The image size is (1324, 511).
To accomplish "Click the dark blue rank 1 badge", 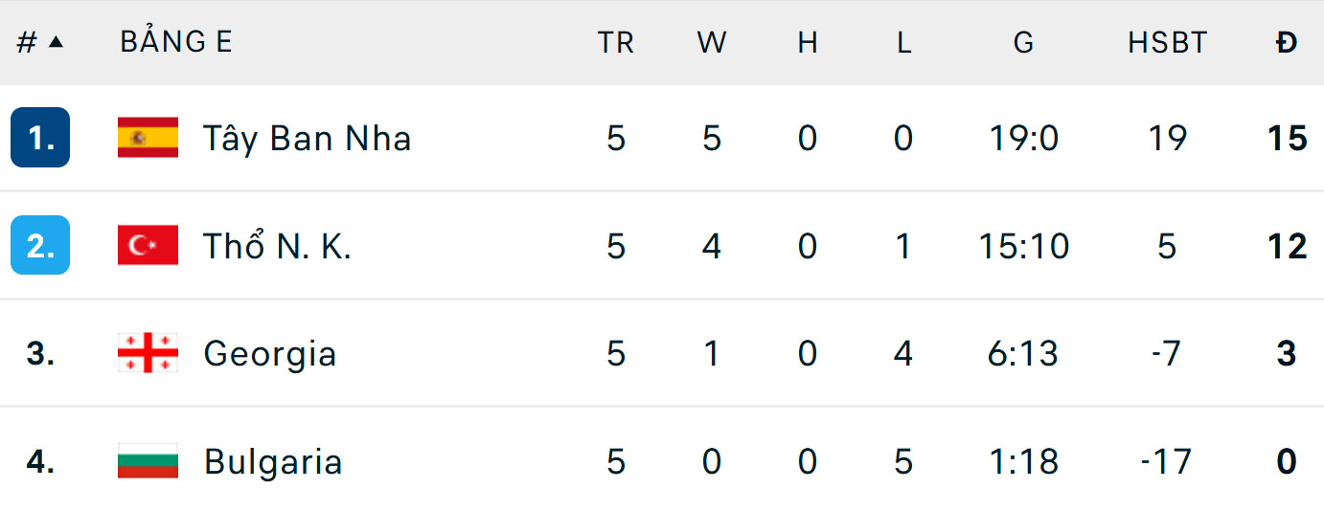I will [x=40, y=138].
